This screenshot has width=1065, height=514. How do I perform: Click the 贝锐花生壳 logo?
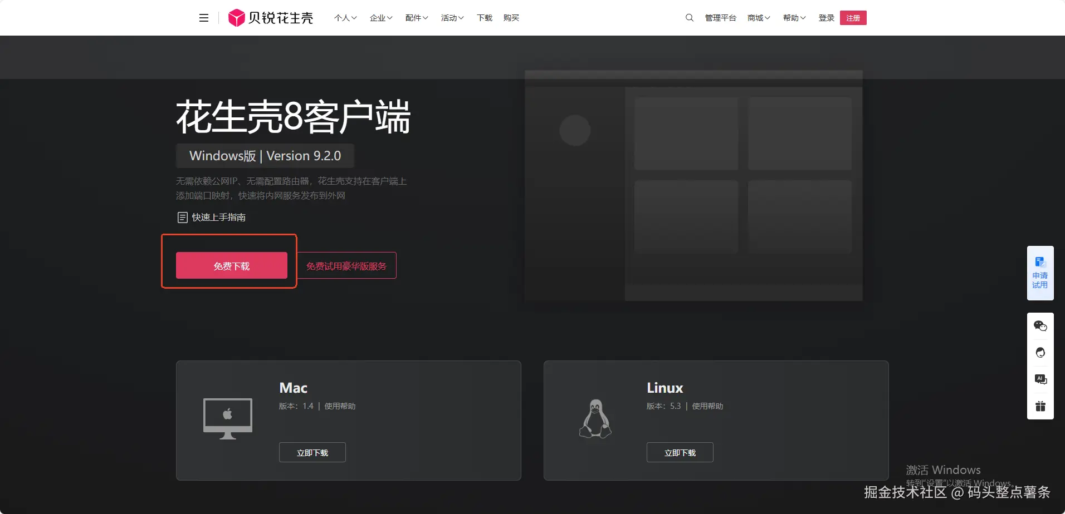(271, 18)
